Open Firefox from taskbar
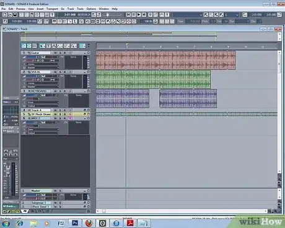 coord(89,223)
